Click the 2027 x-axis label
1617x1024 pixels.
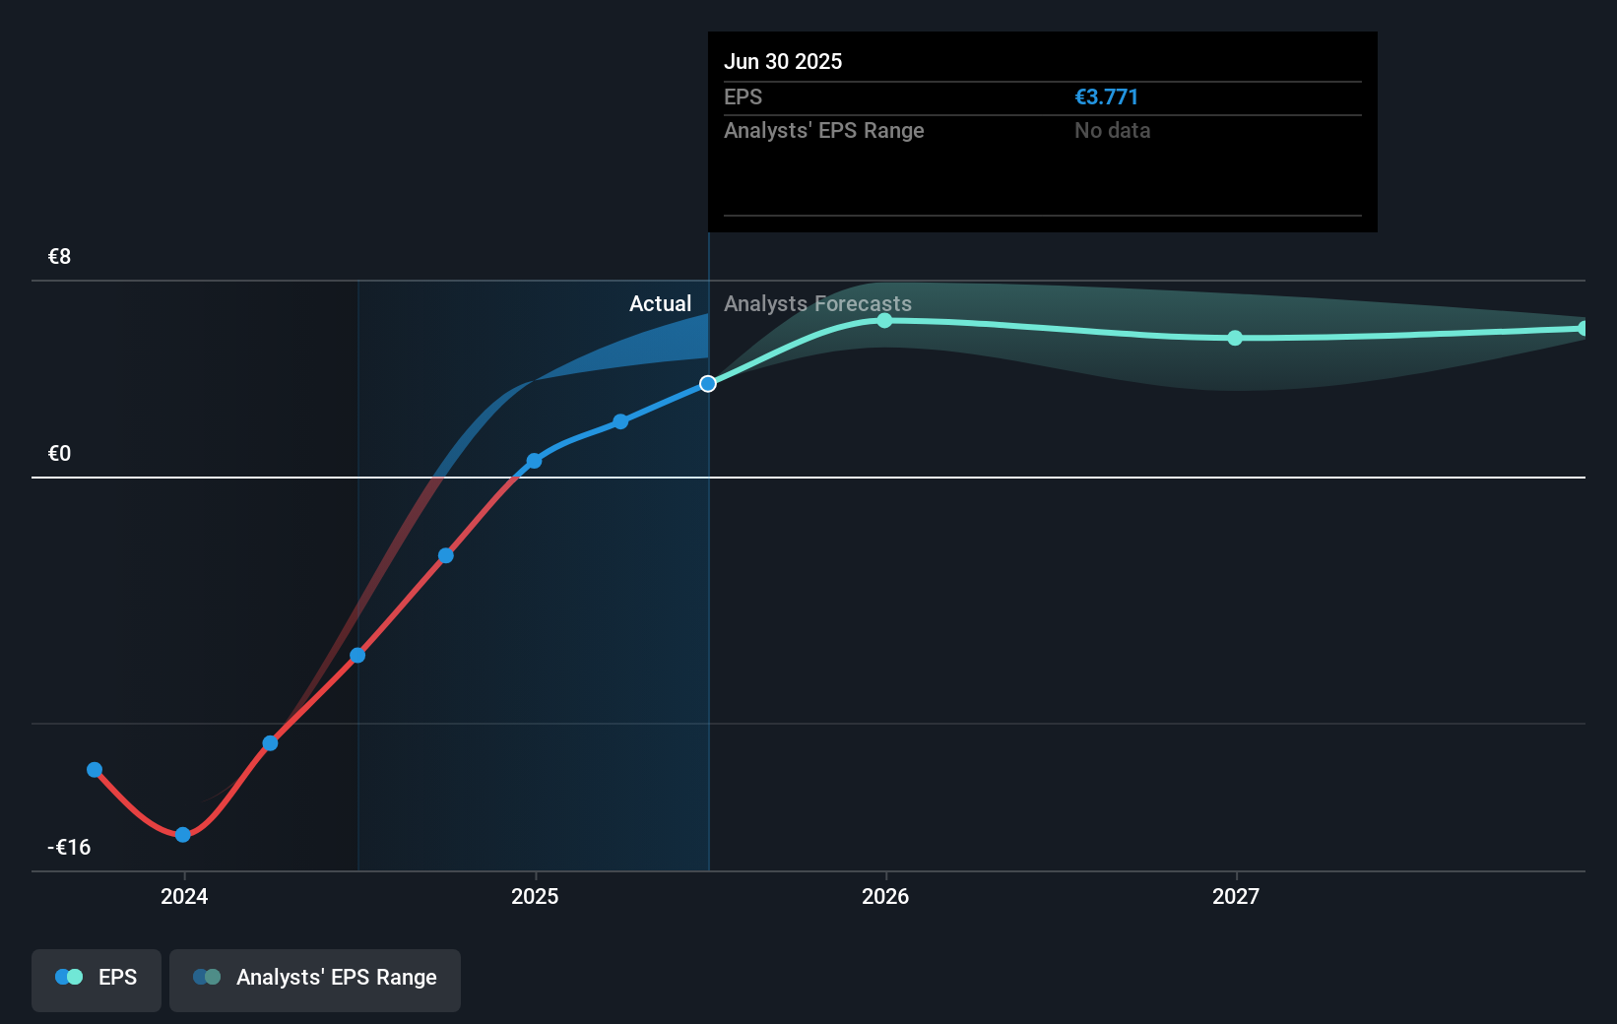1236,896
